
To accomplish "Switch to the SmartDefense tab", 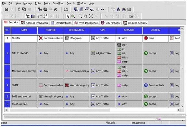I will (61, 23).
